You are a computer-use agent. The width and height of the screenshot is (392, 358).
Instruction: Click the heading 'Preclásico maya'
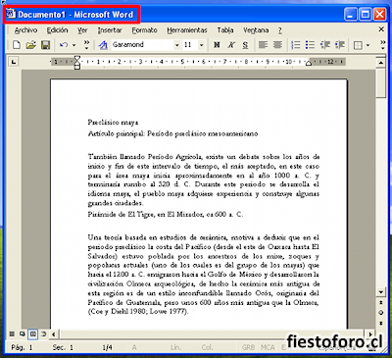pyautogui.click(x=113, y=123)
